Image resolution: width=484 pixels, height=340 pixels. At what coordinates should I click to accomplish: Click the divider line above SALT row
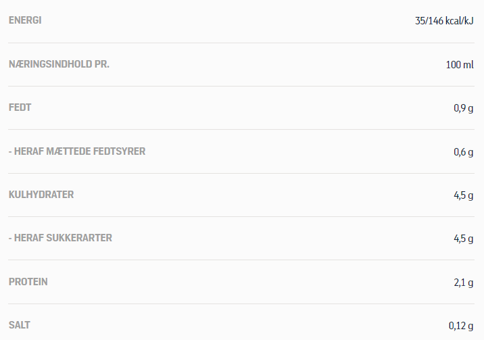(241, 303)
